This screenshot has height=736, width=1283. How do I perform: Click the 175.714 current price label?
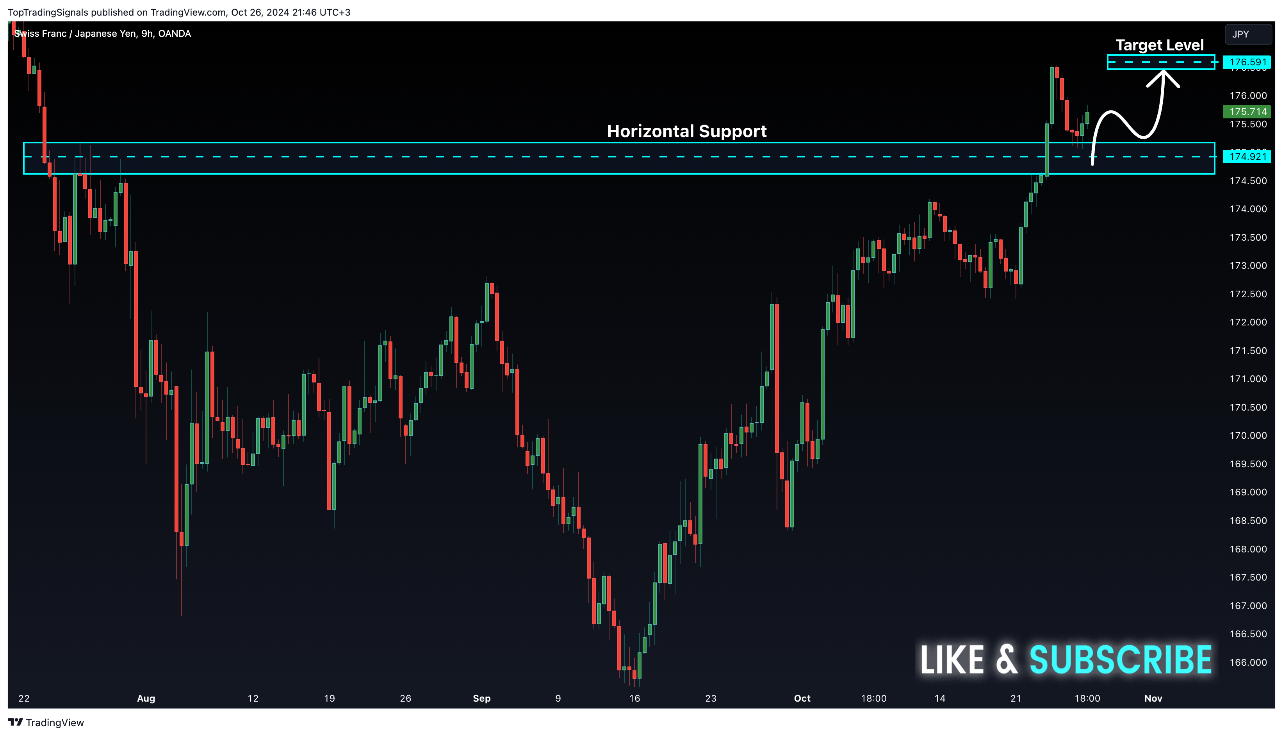(1247, 112)
